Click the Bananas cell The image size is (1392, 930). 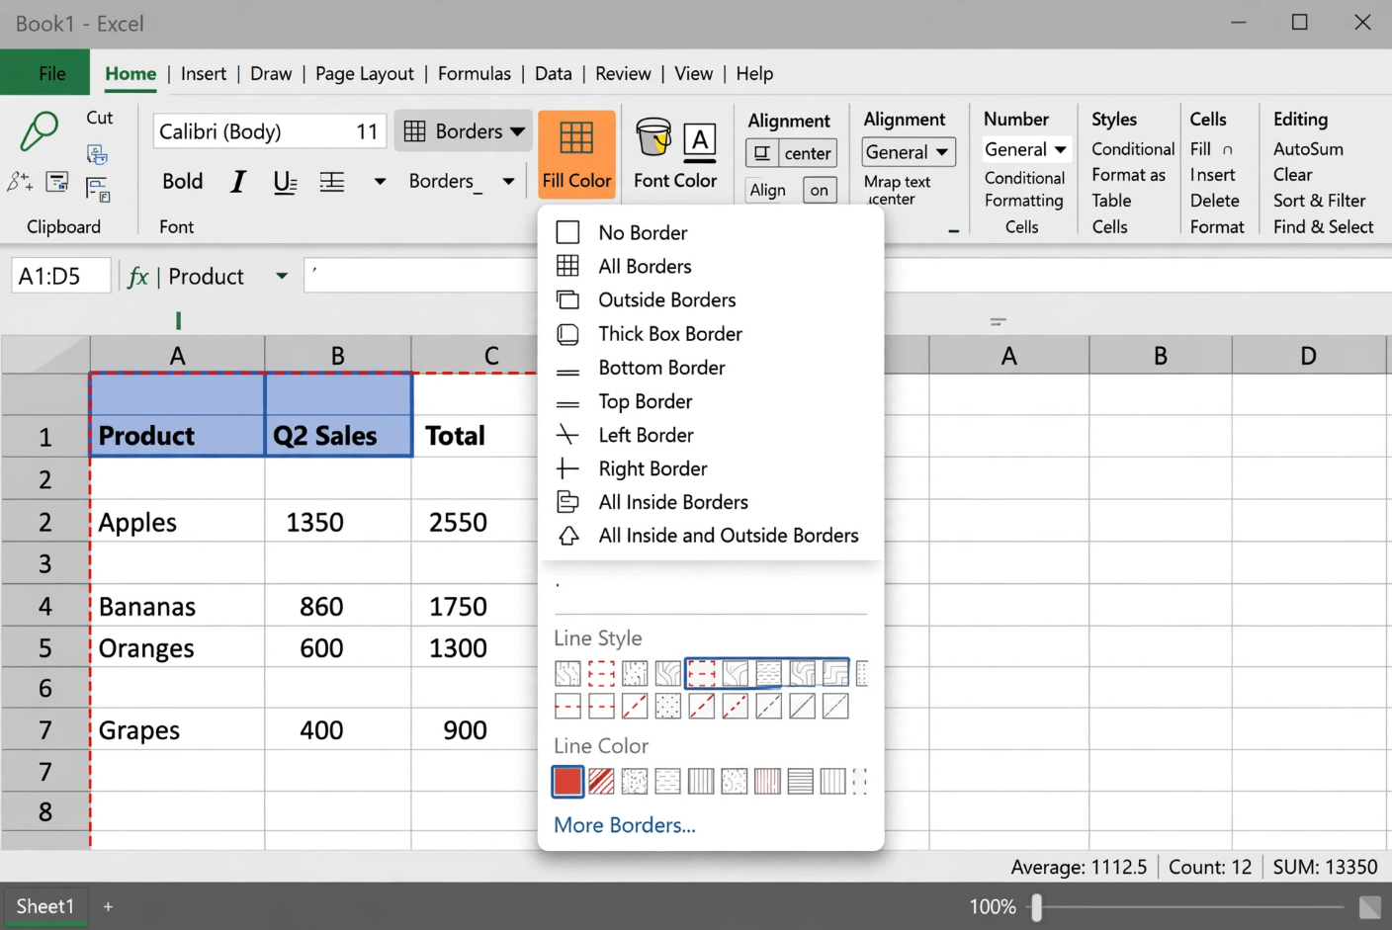tap(177, 606)
